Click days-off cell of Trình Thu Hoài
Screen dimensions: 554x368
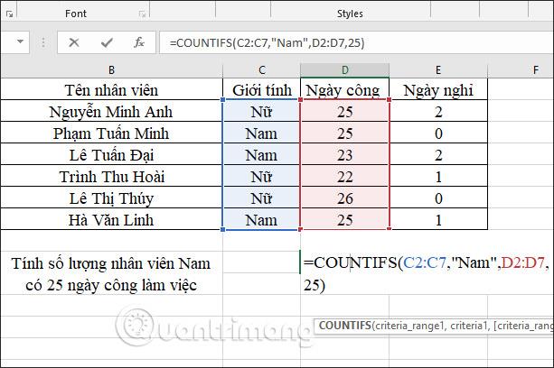click(438, 176)
